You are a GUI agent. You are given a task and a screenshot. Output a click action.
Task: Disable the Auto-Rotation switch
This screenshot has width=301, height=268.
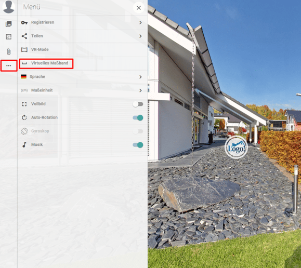138,117
